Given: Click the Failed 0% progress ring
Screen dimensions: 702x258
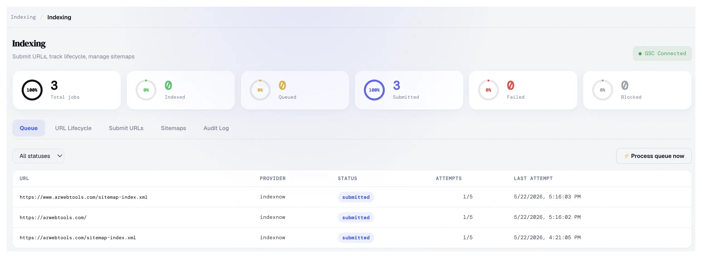Looking at the screenshot, I should point(489,90).
